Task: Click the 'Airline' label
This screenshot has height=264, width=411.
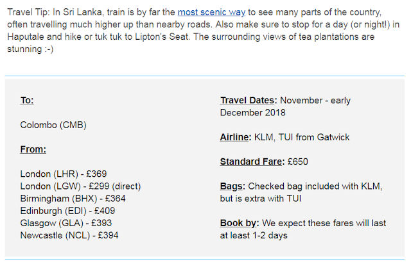Action: [236, 137]
